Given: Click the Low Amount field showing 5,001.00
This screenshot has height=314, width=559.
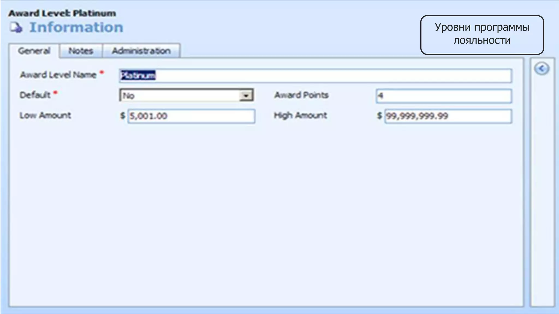Looking at the screenshot, I should point(191,116).
